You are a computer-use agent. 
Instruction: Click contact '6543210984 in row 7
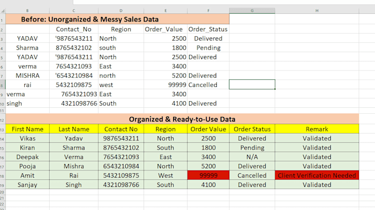(x=74, y=75)
